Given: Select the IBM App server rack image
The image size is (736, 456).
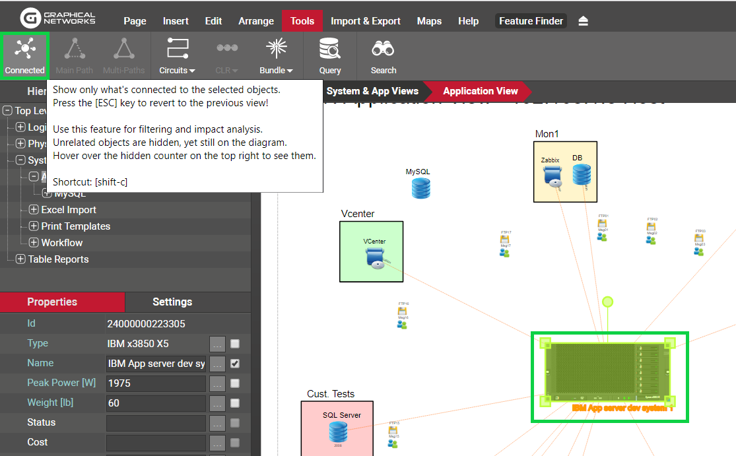Looking at the screenshot, I should pyautogui.click(x=609, y=376).
